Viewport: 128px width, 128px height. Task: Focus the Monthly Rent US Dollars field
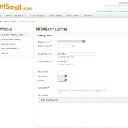click(82, 54)
